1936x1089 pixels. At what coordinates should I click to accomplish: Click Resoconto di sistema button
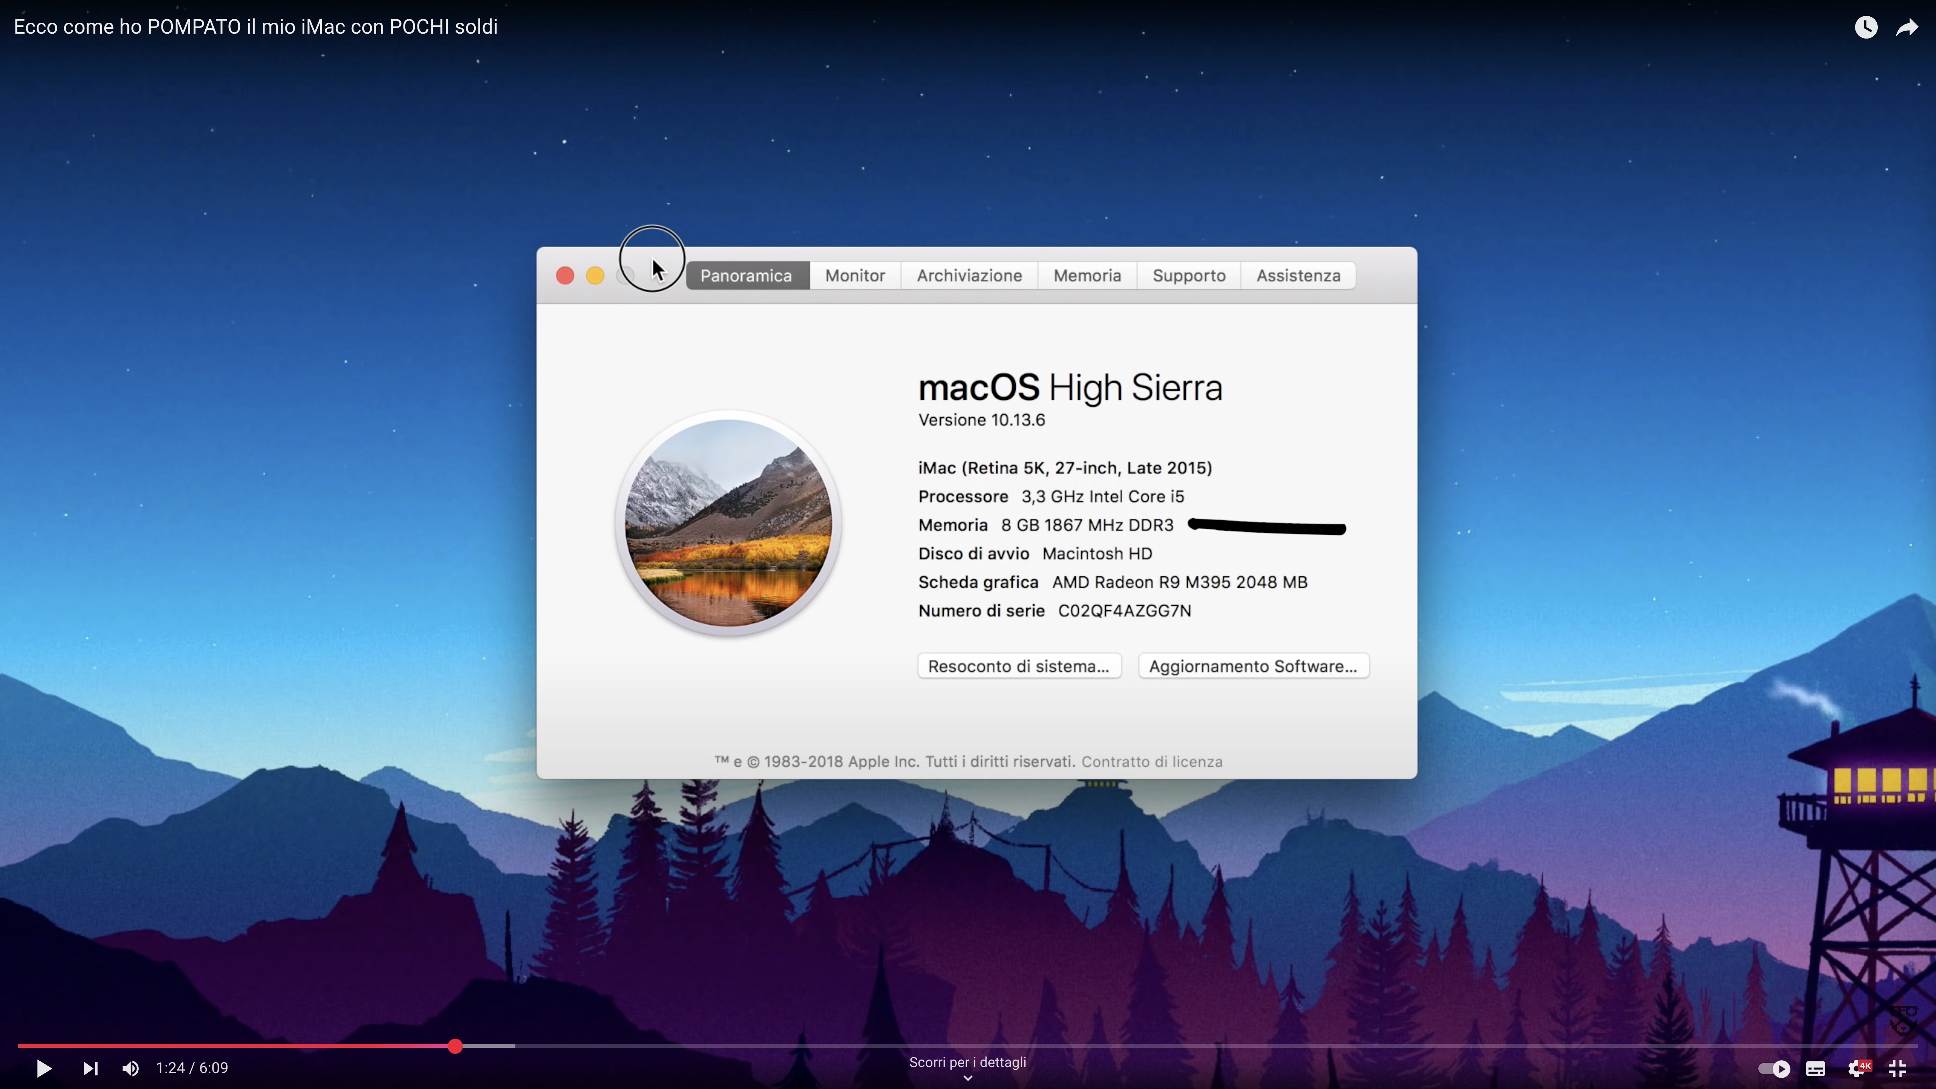click(1019, 666)
